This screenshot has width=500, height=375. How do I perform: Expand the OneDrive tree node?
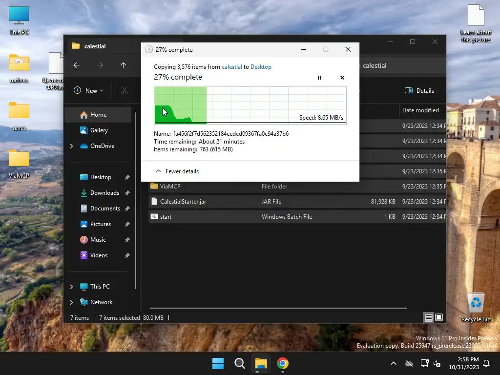[71, 146]
